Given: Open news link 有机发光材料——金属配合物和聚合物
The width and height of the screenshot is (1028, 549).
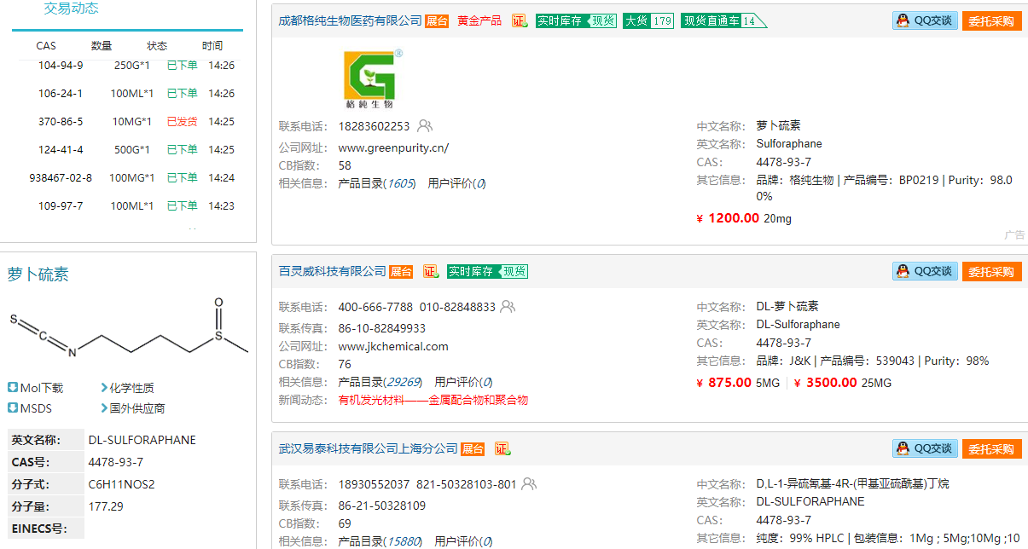Looking at the screenshot, I should (x=433, y=400).
